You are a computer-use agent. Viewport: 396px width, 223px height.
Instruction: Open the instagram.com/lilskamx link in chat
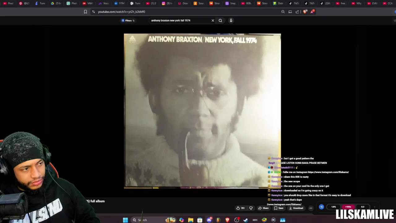click(328, 172)
